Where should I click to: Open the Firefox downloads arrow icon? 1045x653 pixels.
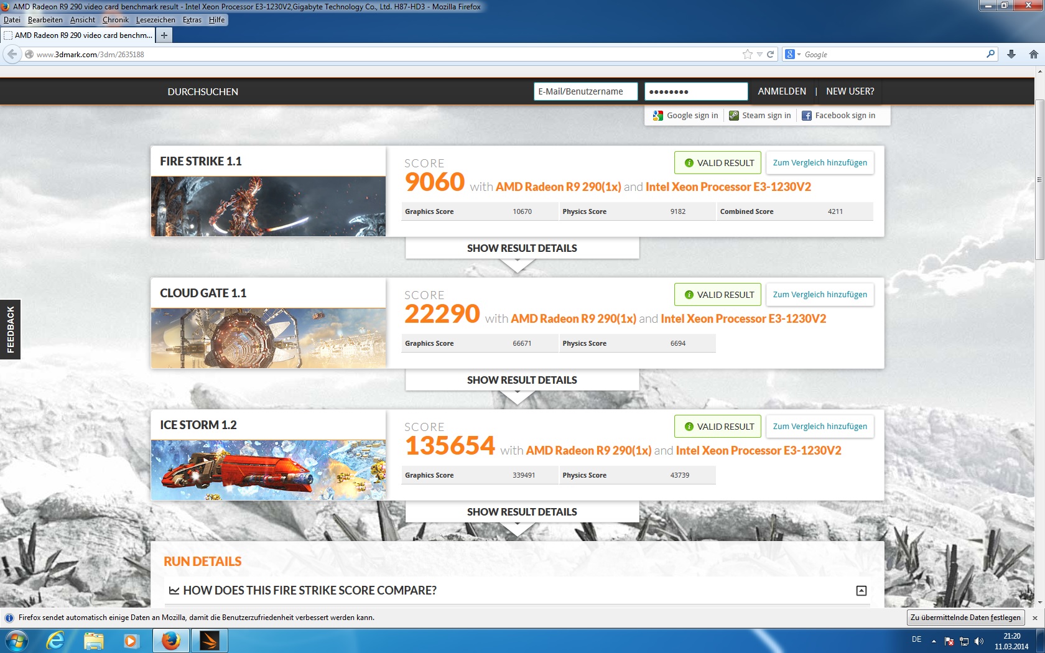(1011, 54)
